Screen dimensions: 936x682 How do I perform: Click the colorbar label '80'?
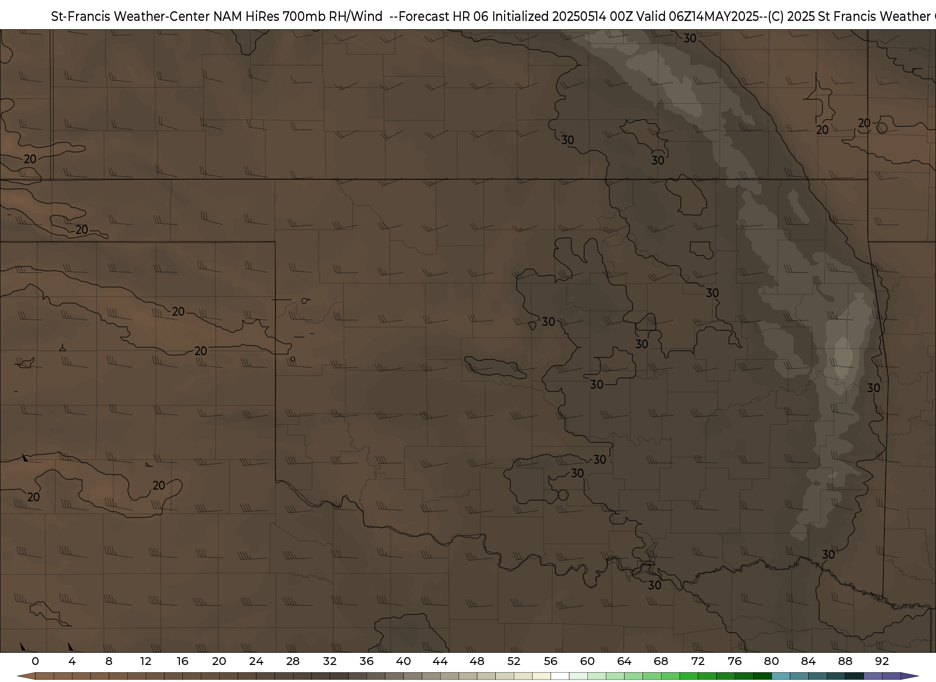[x=772, y=661]
